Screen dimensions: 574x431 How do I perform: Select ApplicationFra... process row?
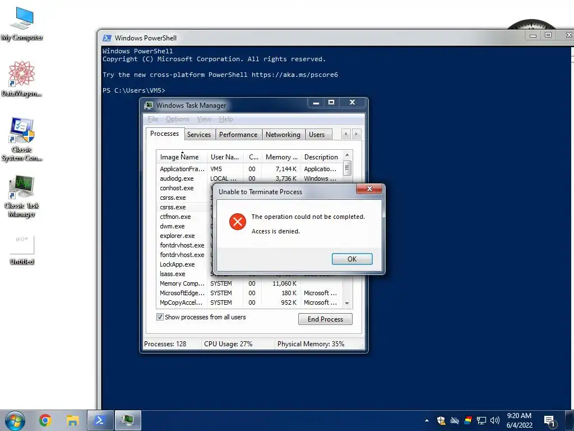(x=249, y=169)
